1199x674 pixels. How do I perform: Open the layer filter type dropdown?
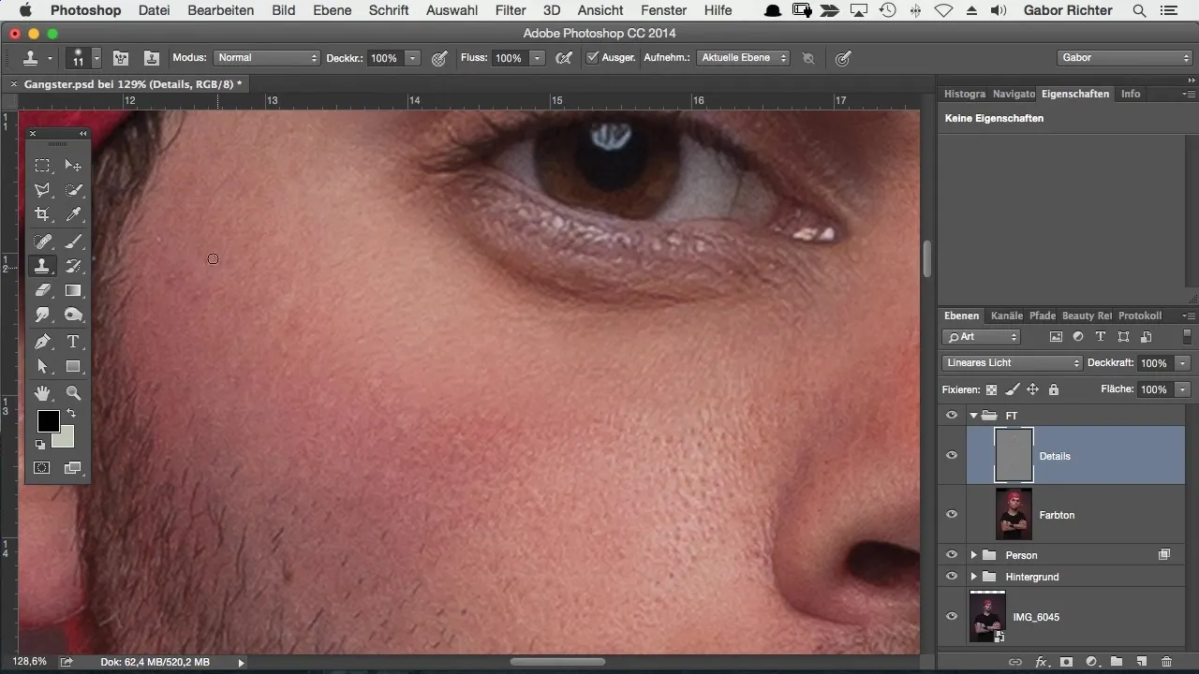coord(982,337)
